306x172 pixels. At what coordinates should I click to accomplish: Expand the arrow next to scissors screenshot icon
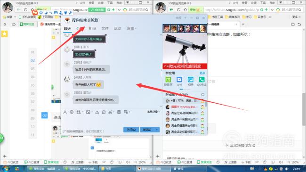click(113, 112)
